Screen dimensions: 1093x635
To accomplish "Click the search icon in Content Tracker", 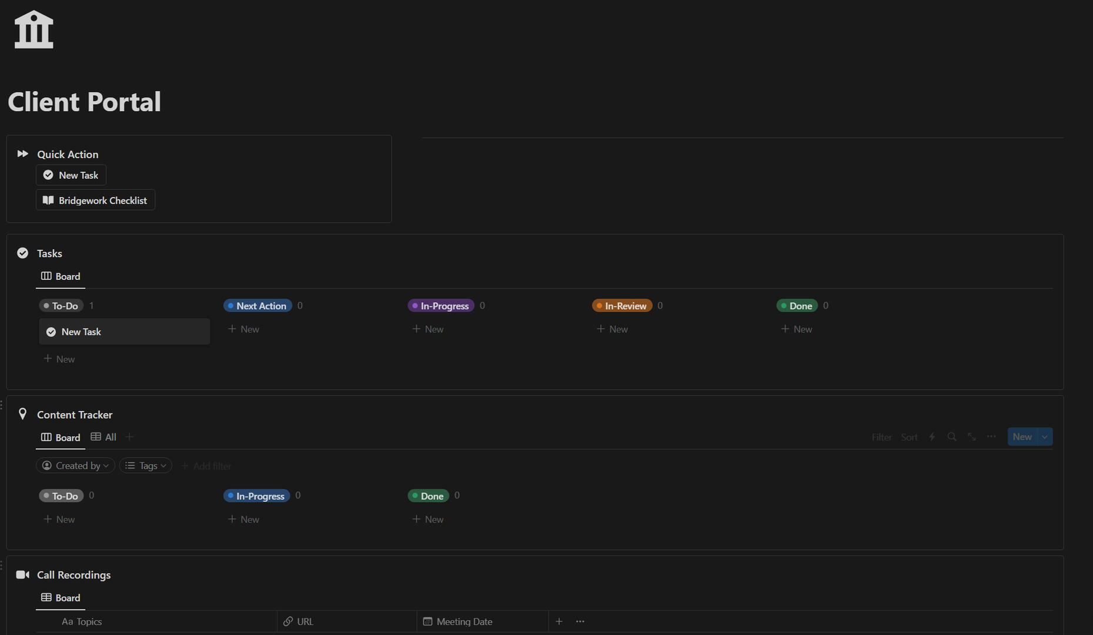I will 951,437.
